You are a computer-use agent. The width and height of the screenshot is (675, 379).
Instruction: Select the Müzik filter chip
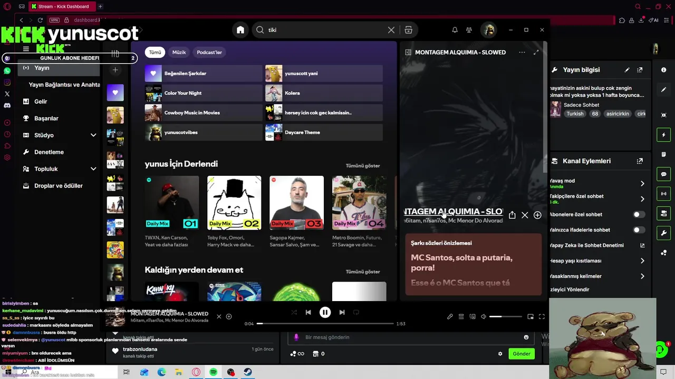click(179, 52)
